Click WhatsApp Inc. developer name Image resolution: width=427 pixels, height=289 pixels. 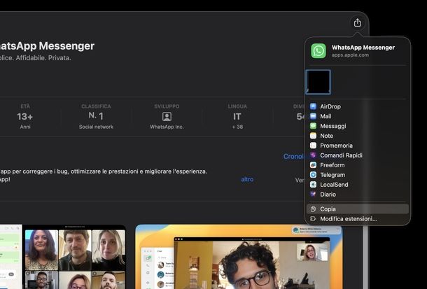pyautogui.click(x=167, y=127)
